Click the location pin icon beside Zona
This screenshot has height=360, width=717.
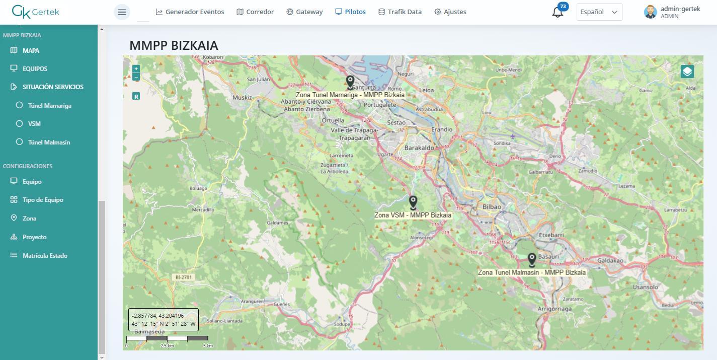(x=14, y=218)
